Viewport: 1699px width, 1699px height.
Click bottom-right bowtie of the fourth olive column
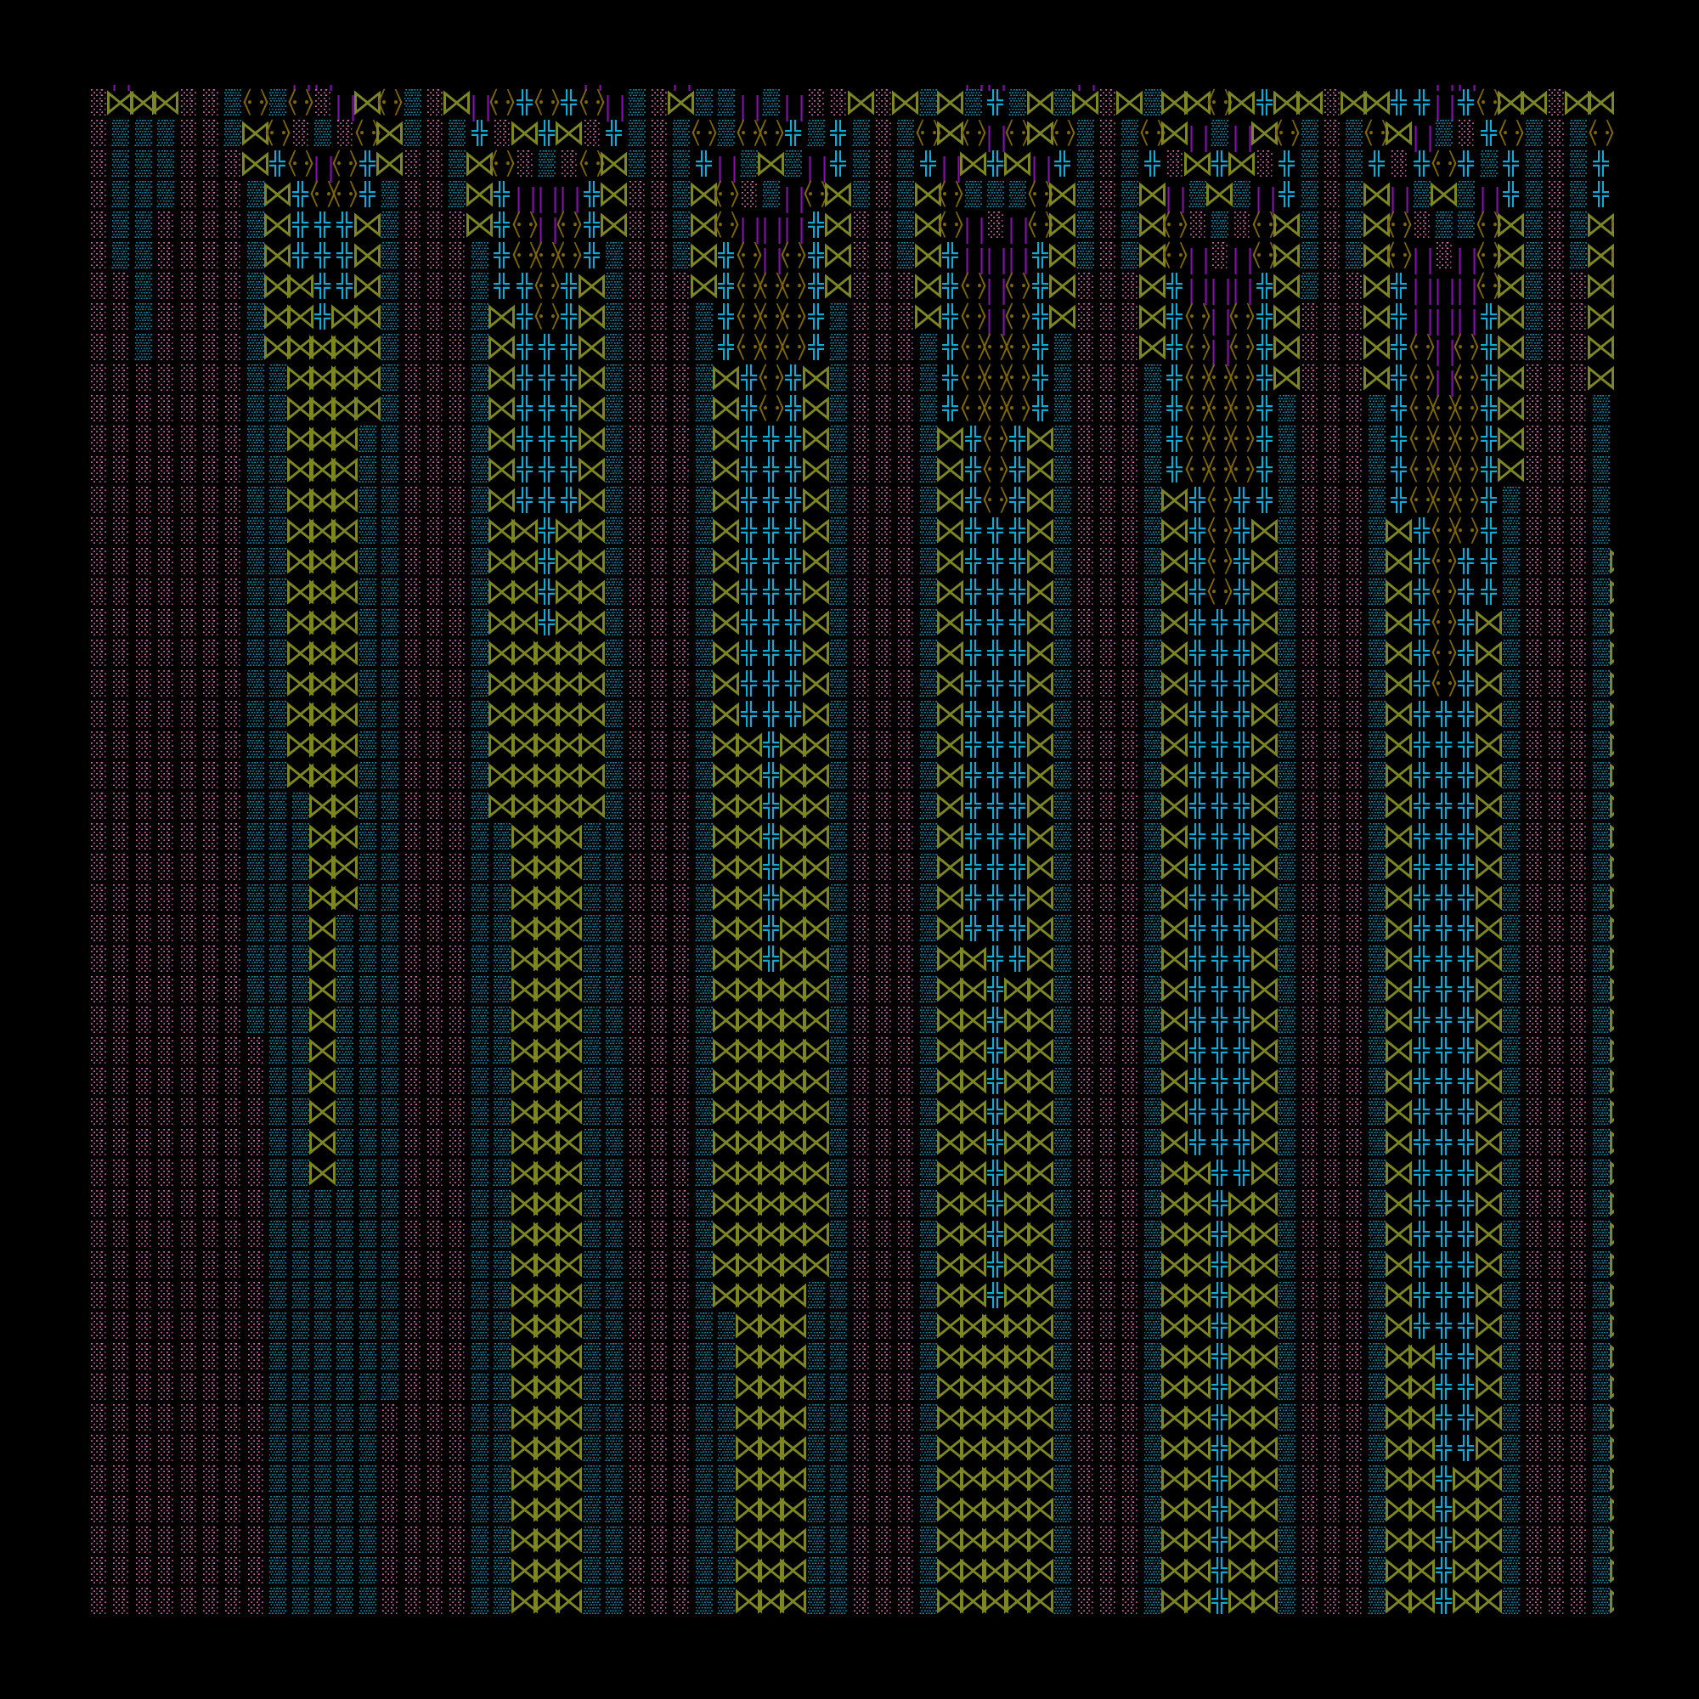pos(1041,1602)
